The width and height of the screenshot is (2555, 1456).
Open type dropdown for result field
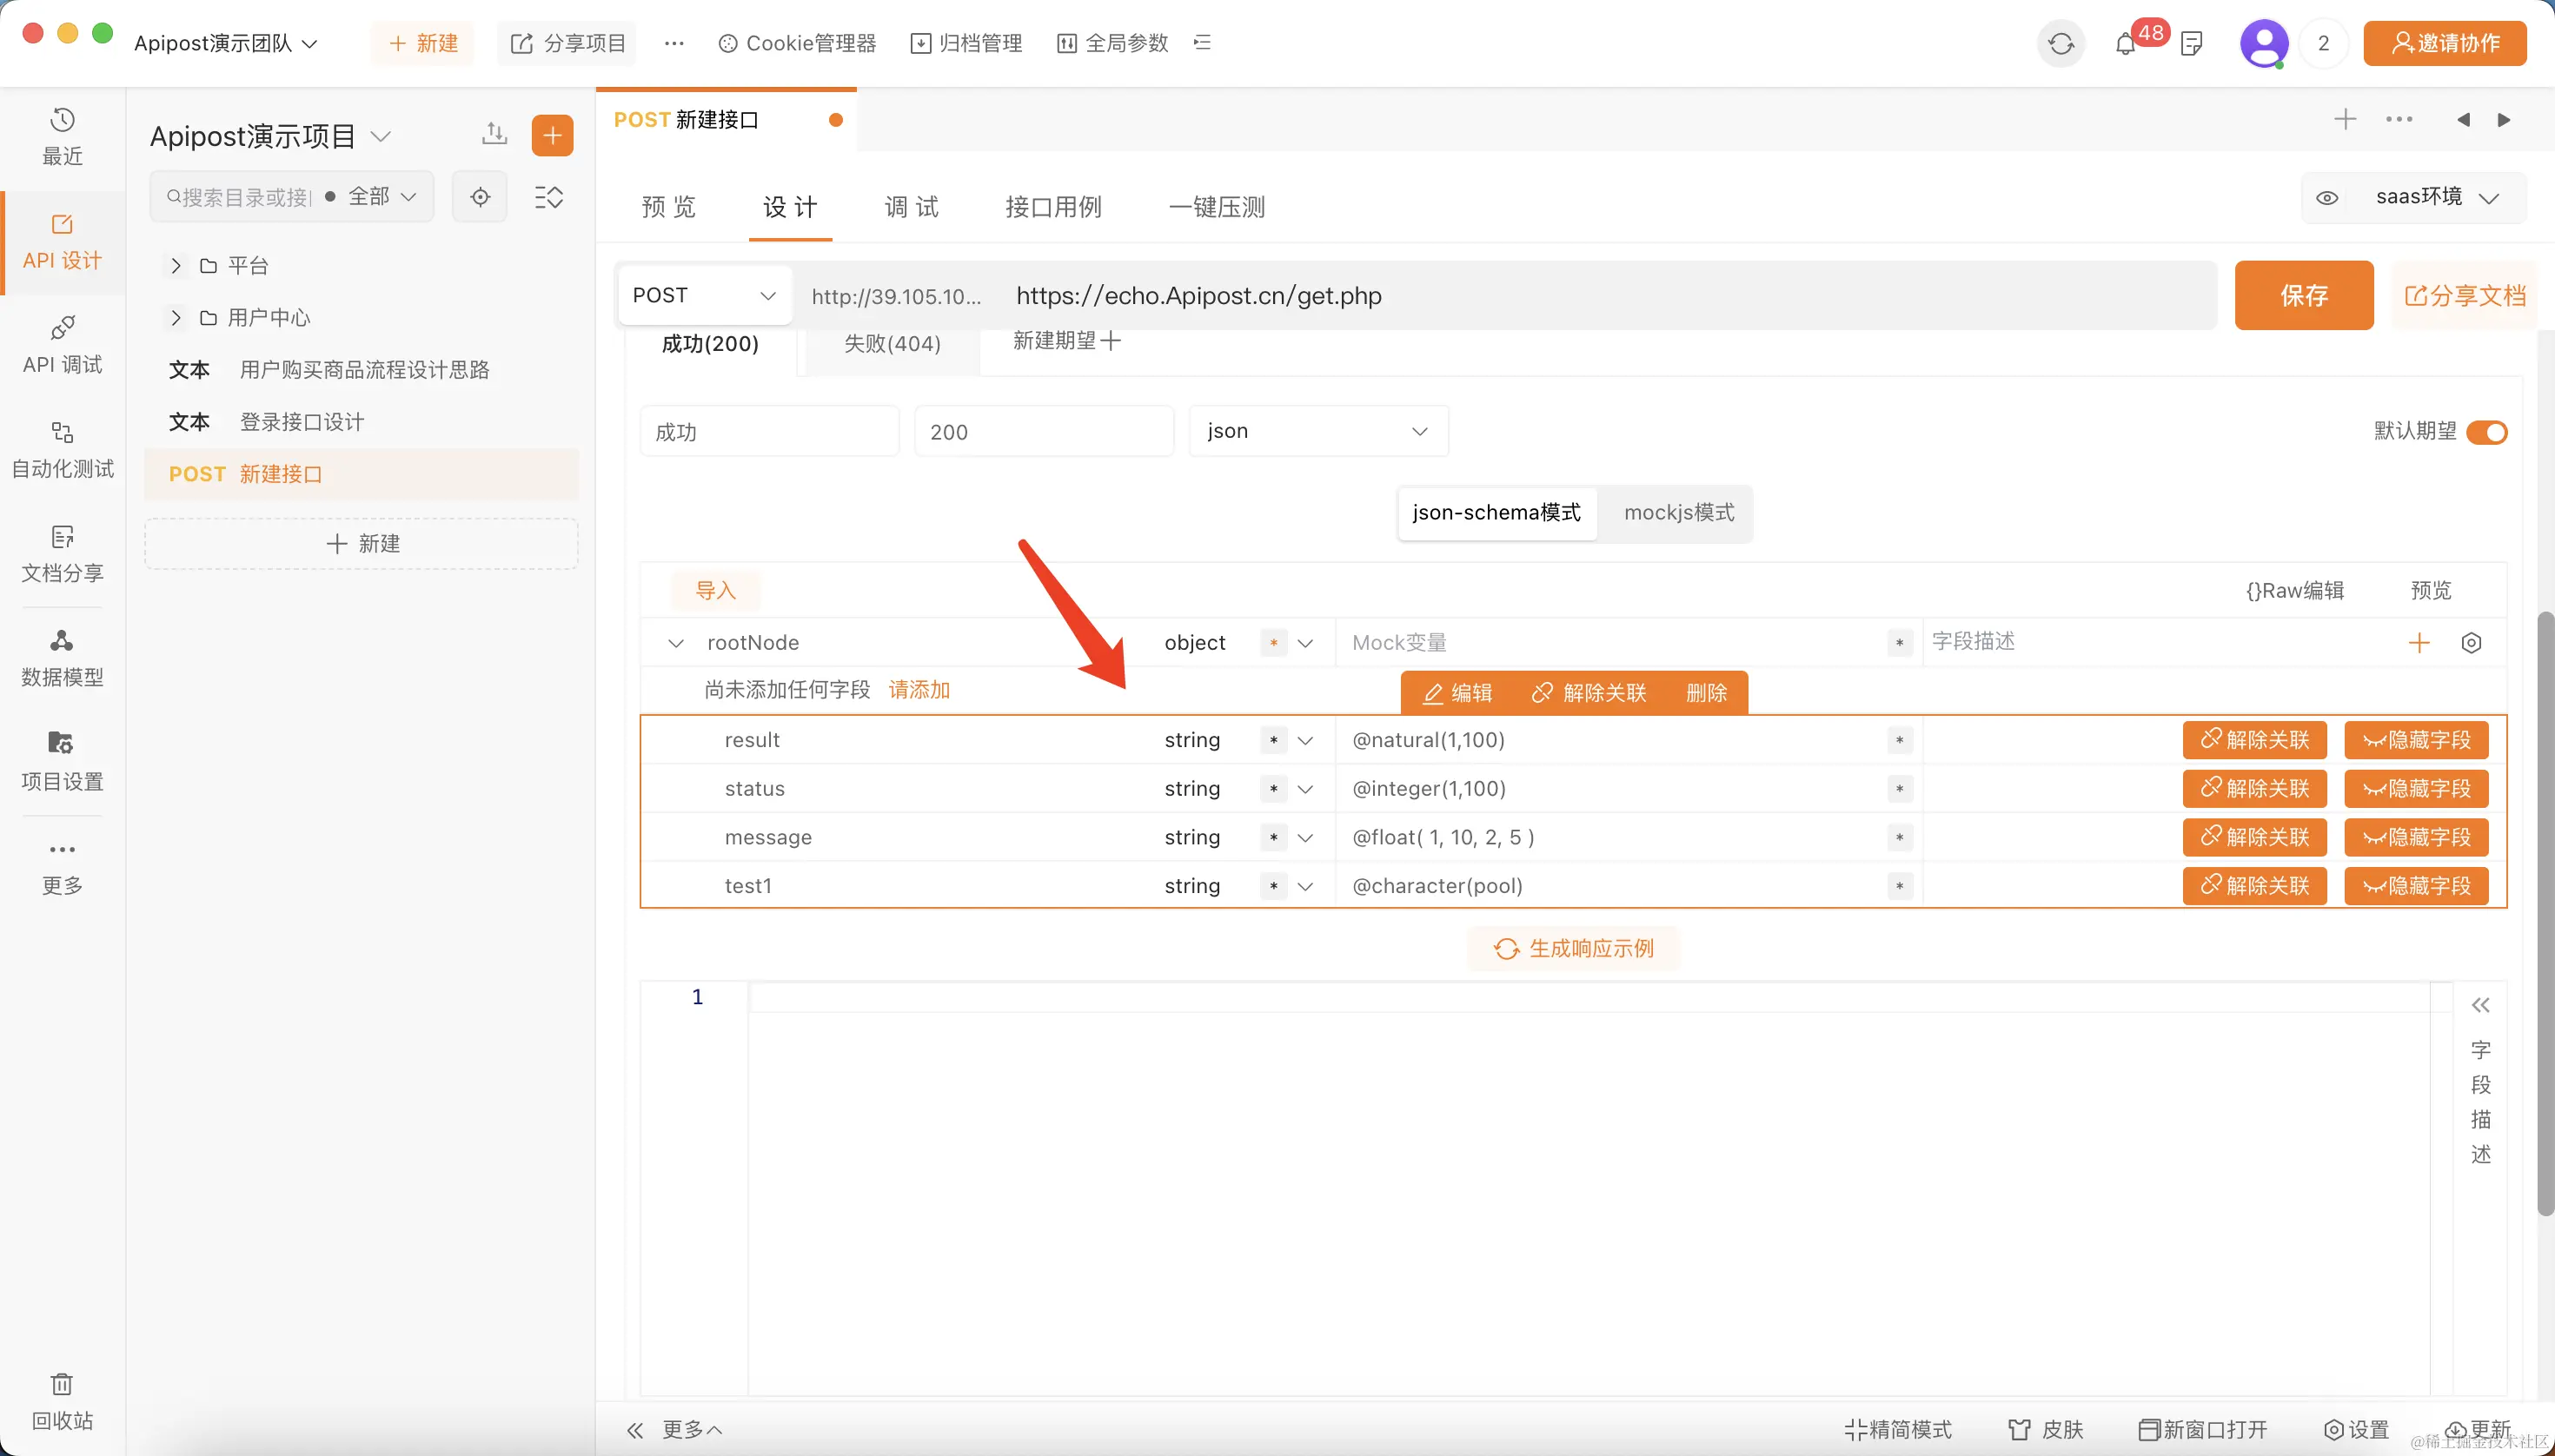click(1304, 740)
